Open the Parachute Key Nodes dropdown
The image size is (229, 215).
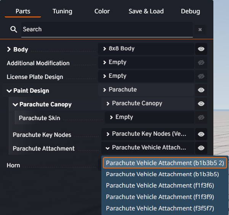(x=148, y=134)
